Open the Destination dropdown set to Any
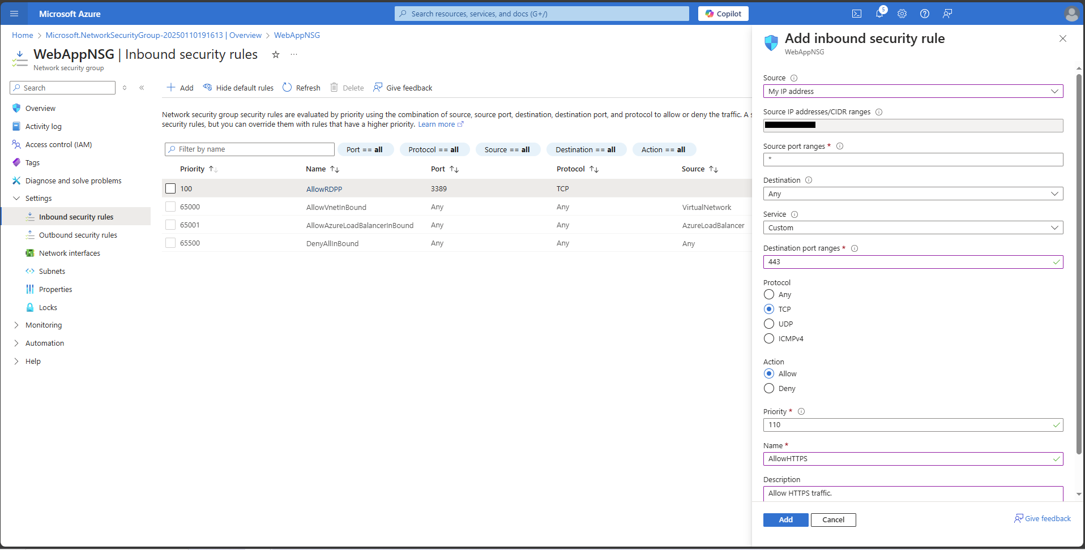1085x550 pixels. (913, 194)
